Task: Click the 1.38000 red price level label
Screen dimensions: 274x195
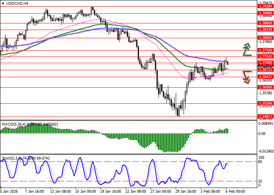Action: click(x=265, y=38)
